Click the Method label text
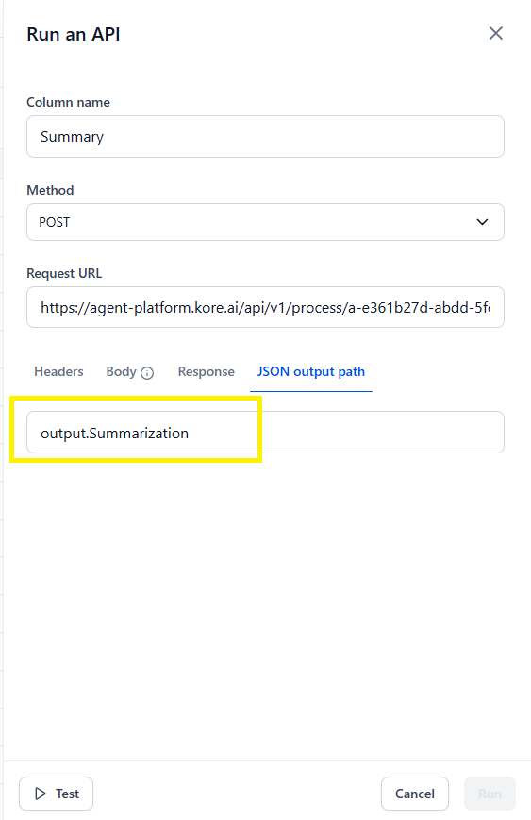531x820 pixels. 50,191
